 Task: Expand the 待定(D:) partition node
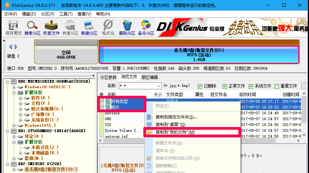(14, 137)
